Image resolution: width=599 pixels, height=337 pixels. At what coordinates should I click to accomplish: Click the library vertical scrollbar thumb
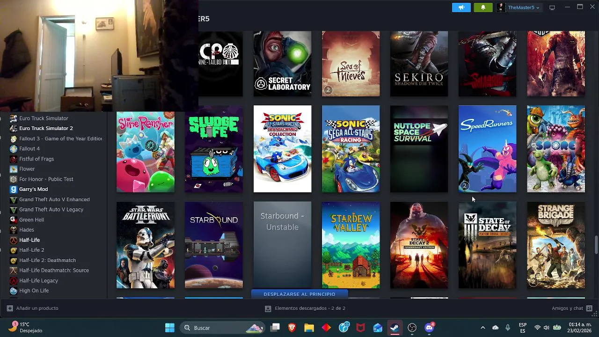[x=596, y=245]
